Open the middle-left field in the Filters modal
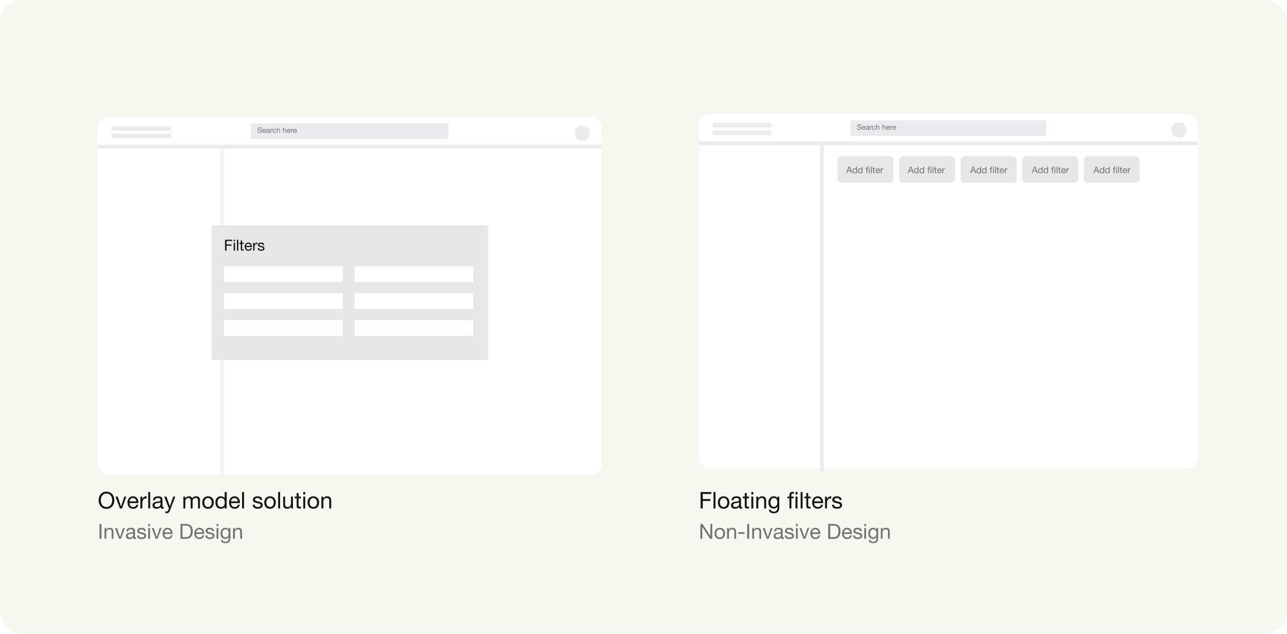The height and width of the screenshot is (634, 1287). tap(283, 301)
